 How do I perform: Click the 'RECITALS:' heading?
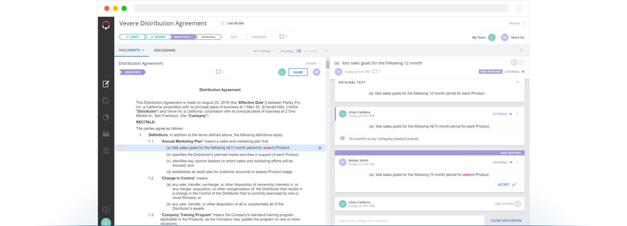(x=146, y=122)
